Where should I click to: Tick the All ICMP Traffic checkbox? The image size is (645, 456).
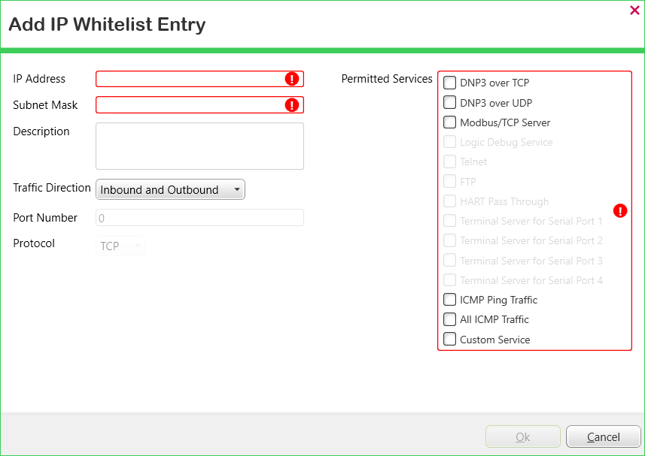pyautogui.click(x=450, y=319)
